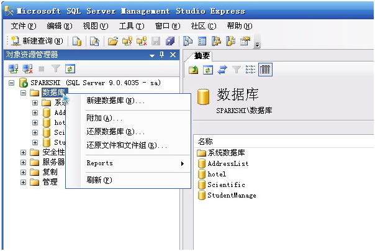This screenshot has height=251, width=375.
Task: Open the 工具(T) menu
Action: 131,25
